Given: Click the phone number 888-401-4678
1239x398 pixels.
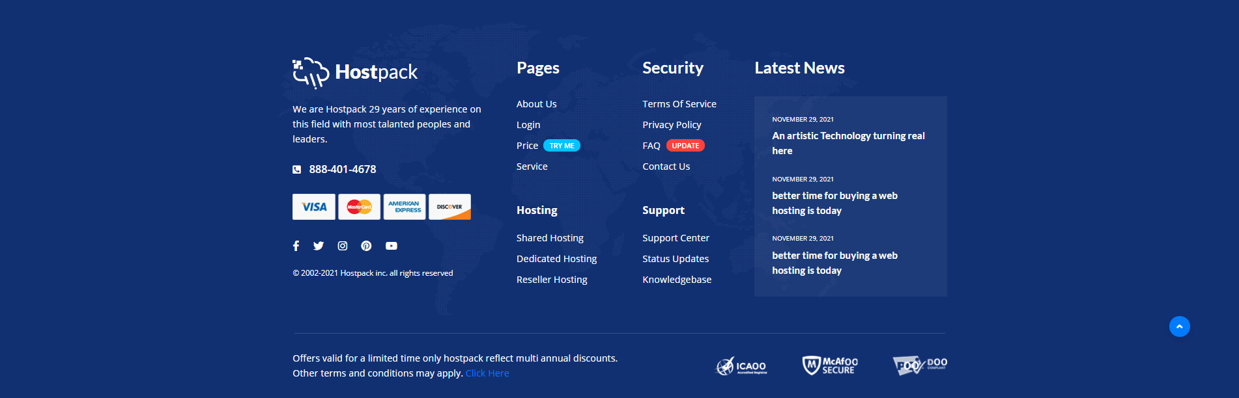Looking at the screenshot, I should coord(343,169).
